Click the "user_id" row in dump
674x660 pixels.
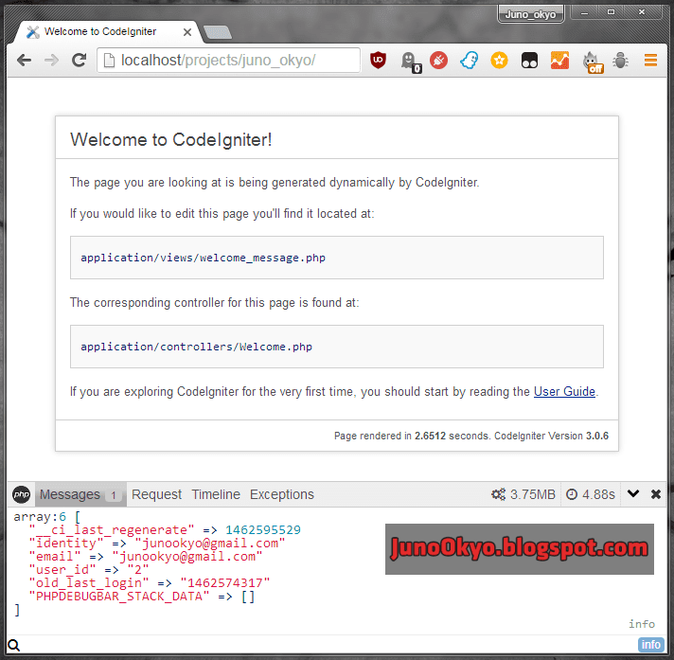(89, 570)
